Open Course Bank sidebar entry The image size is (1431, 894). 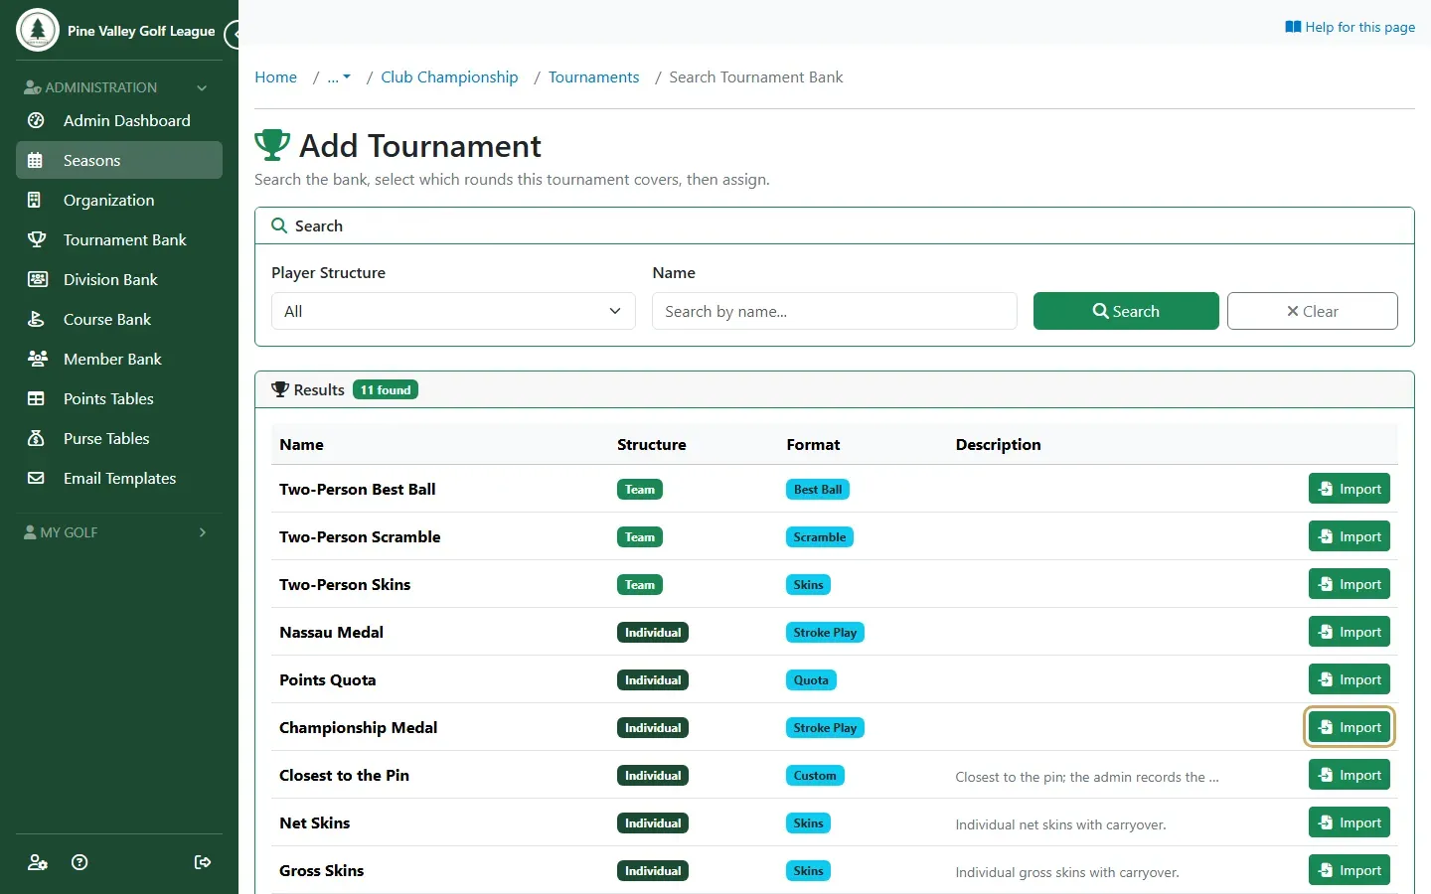coord(119,319)
